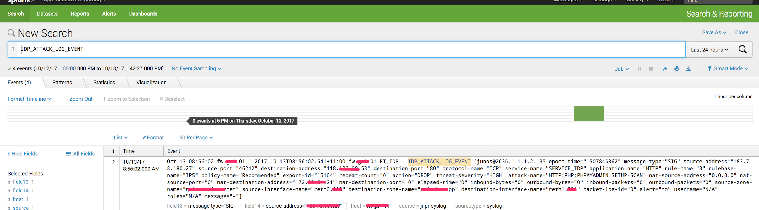Open the No Event Sampling dropdown
The height and width of the screenshot is (210, 759).
[197, 68]
